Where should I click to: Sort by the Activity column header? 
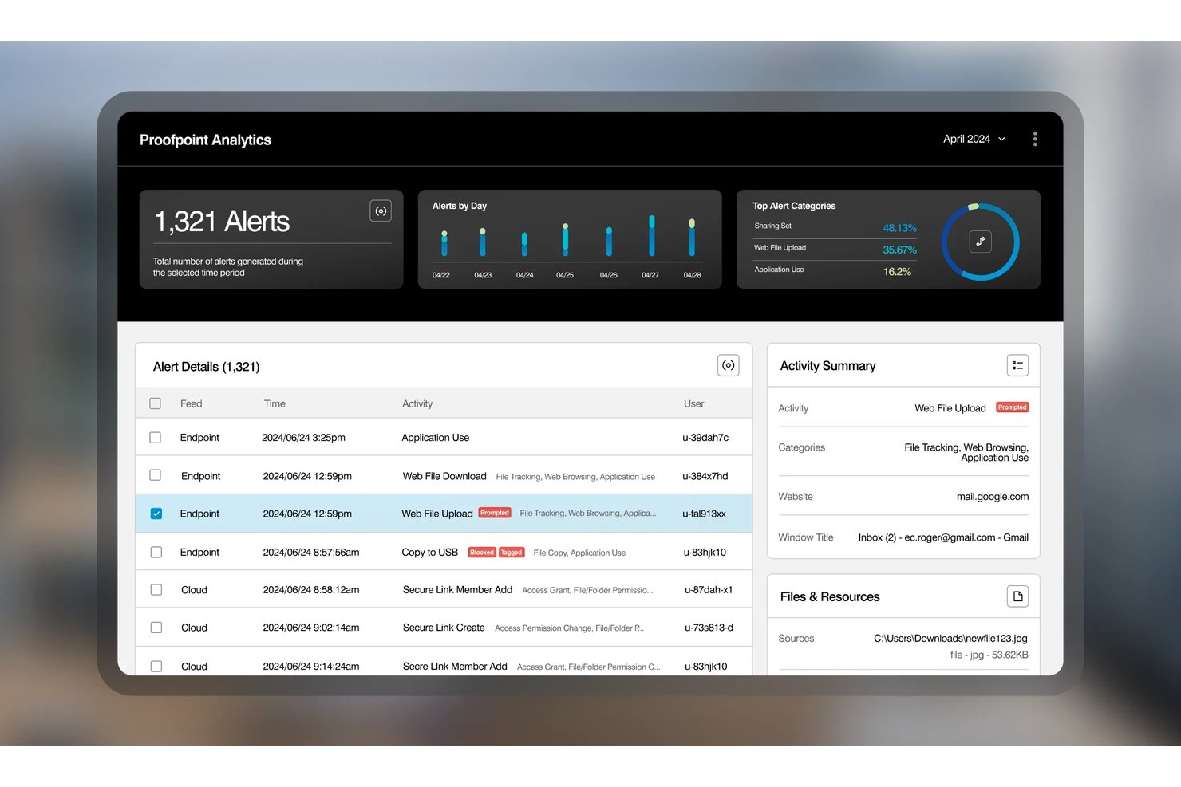417,403
